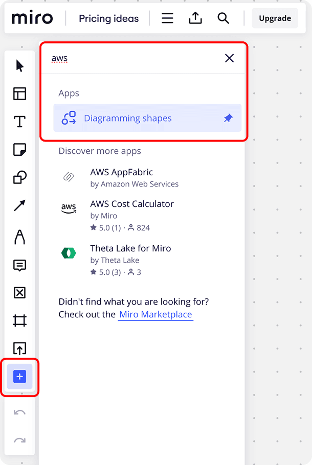Open the Pricing ideas board title

coord(108,19)
